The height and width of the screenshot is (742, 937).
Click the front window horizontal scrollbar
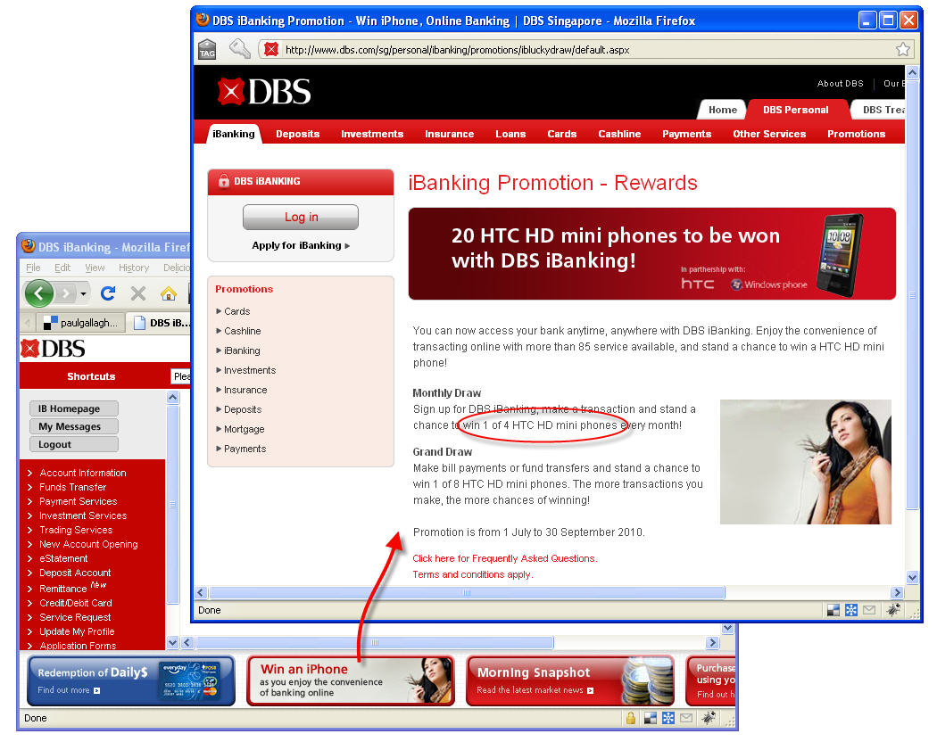pyautogui.click(x=467, y=593)
